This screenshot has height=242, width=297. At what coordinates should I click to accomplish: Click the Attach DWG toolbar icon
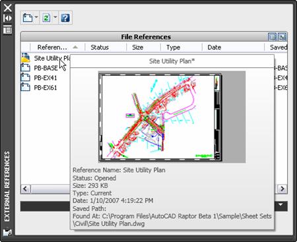point(28,18)
